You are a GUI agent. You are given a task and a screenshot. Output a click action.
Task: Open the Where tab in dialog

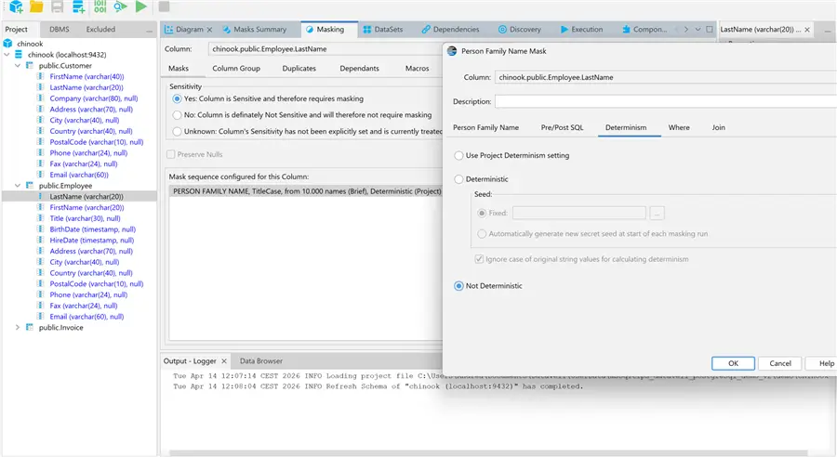pos(679,127)
